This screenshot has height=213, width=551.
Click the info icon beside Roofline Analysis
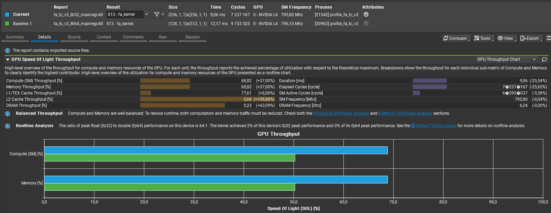(8, 126)
